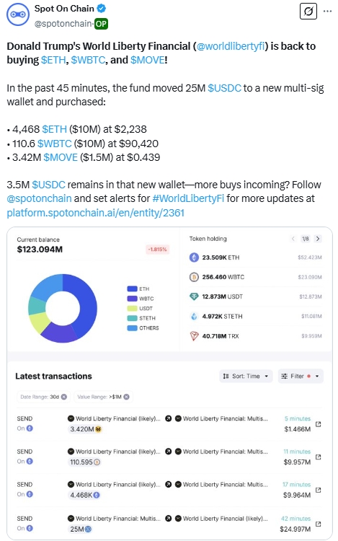Open external link for the 110.595 WBTC transaction
The image size is (338, 541).
click(319, 457)
